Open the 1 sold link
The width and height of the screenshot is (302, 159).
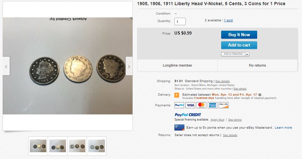pyautogui.click(x=228, y=20)
